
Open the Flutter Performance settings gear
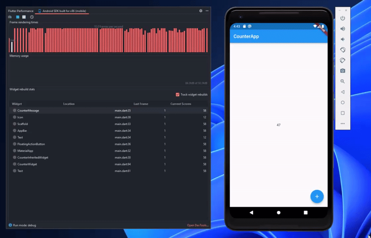point(201,11)
